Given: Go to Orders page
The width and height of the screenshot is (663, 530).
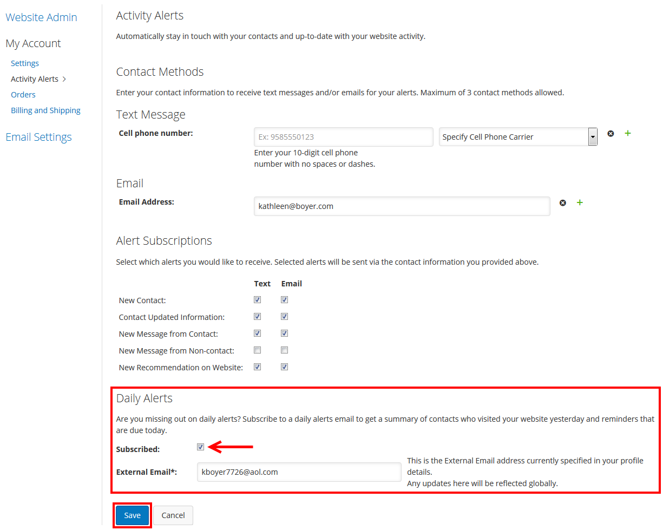Looking at the screenshot, I should [23, 95].
